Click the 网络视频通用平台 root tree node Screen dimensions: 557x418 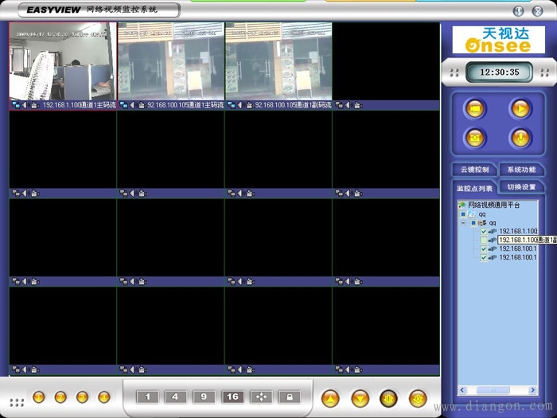click(494, 205)
